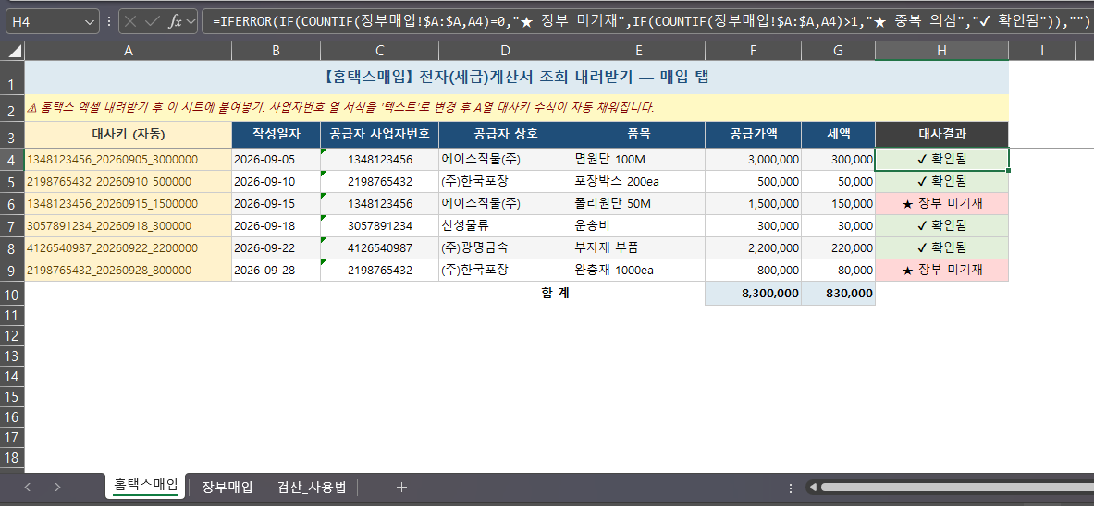This screenshot has height=506, width=1094.
Task: Select row 15 header
Action: point(12,396)
